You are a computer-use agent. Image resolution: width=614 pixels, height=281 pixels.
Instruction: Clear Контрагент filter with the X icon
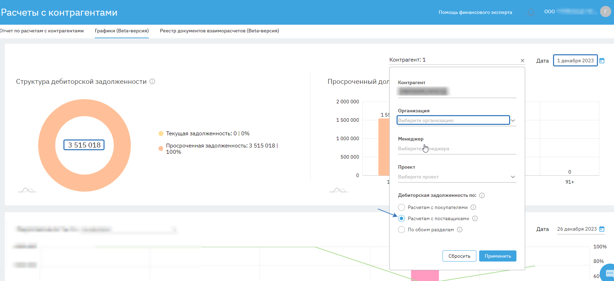tap(522, 61)
